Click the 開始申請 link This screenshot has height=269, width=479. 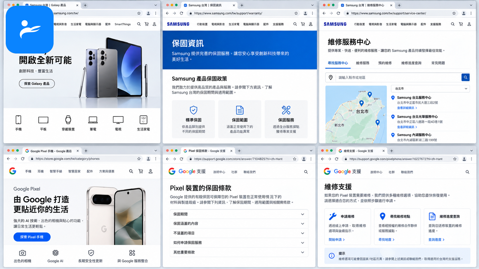[x=337, y=240]
